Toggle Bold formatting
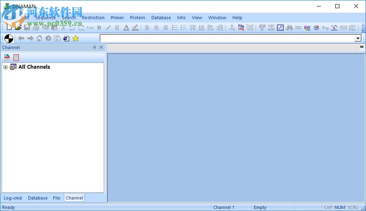Image resolution: width=366 pixels, height=211 pixels. pos(99,27)
